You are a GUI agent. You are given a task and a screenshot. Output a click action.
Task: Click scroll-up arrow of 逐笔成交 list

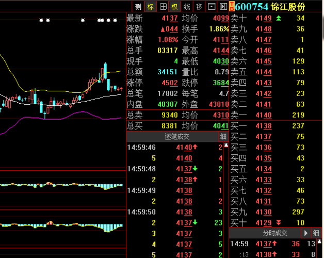coord(226,145)
